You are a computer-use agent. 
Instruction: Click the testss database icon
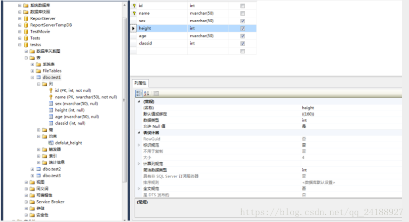(x=26, y=45)
